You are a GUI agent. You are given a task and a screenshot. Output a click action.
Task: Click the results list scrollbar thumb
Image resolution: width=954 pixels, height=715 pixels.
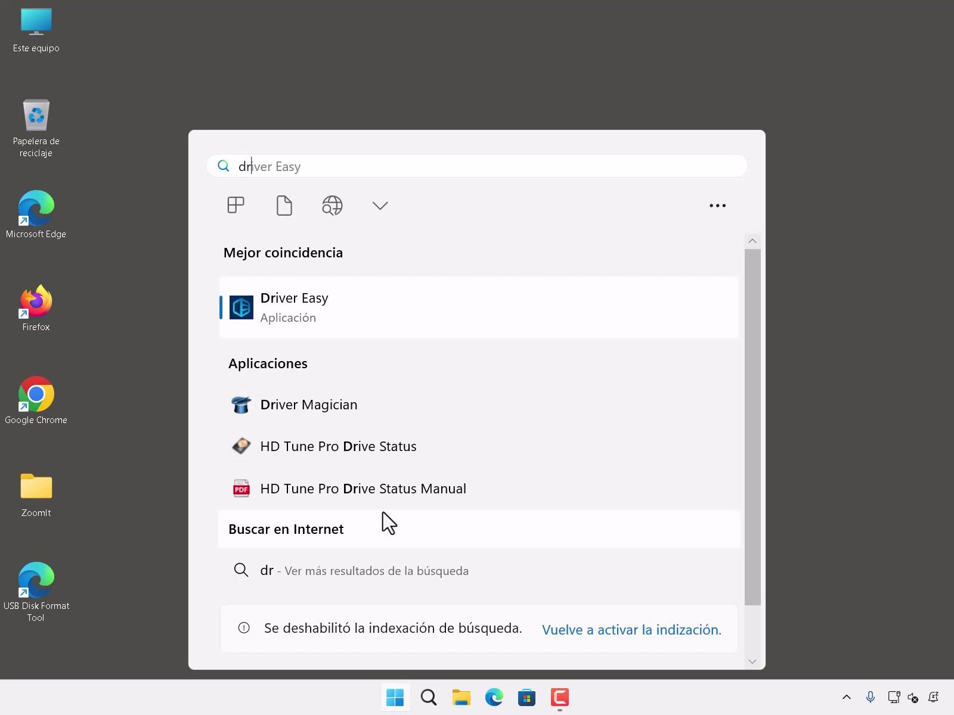click(752, 427)
